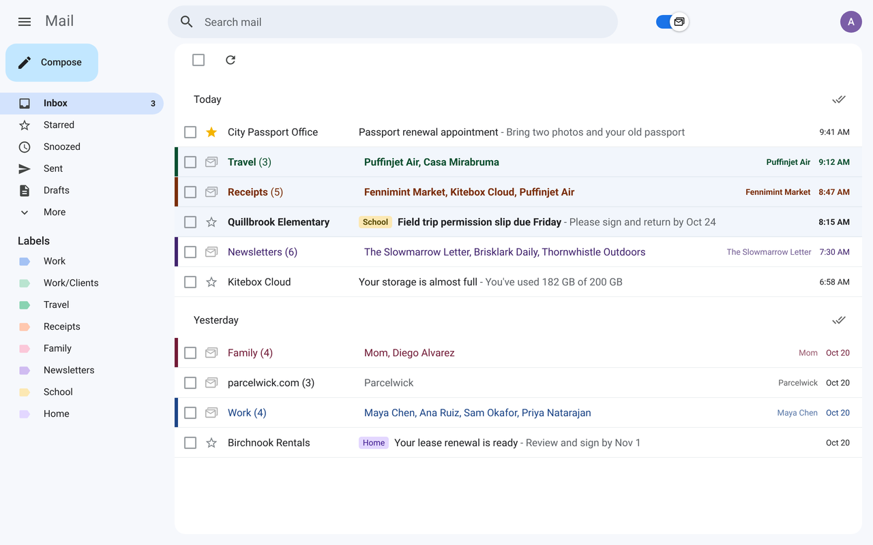The image size is (873, 545).
Task: Open the Inbox folder
Action: point(82,104)
